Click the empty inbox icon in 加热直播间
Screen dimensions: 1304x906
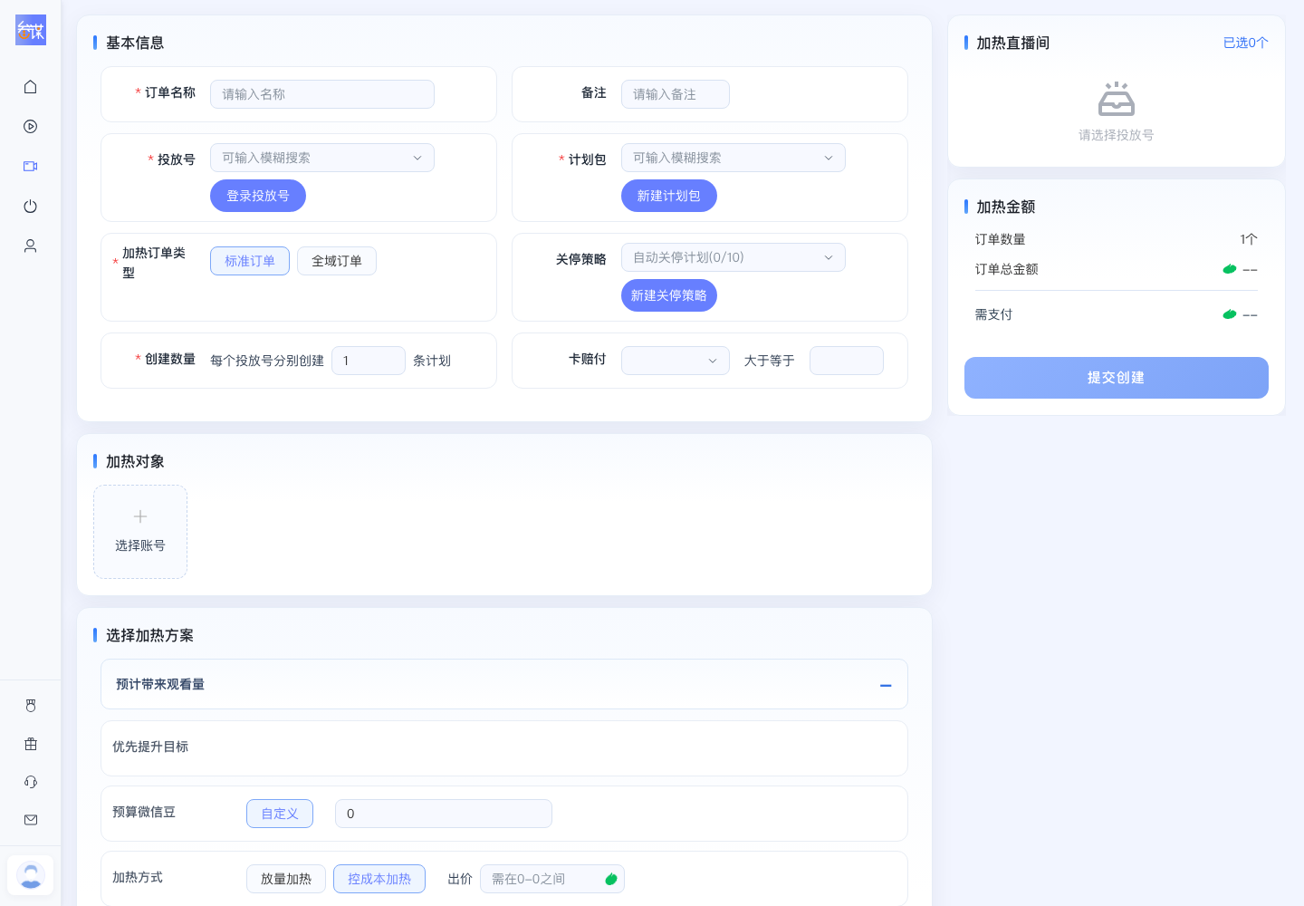point(1117,100)
